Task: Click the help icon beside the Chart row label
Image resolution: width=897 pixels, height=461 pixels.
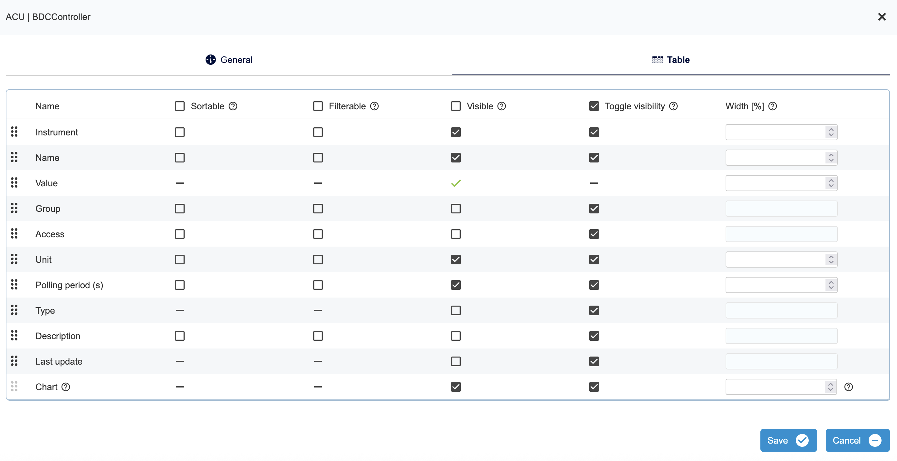Action: click(66, 387)
